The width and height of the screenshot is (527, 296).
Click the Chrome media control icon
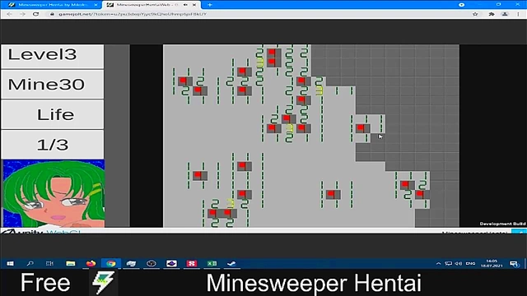461,5
